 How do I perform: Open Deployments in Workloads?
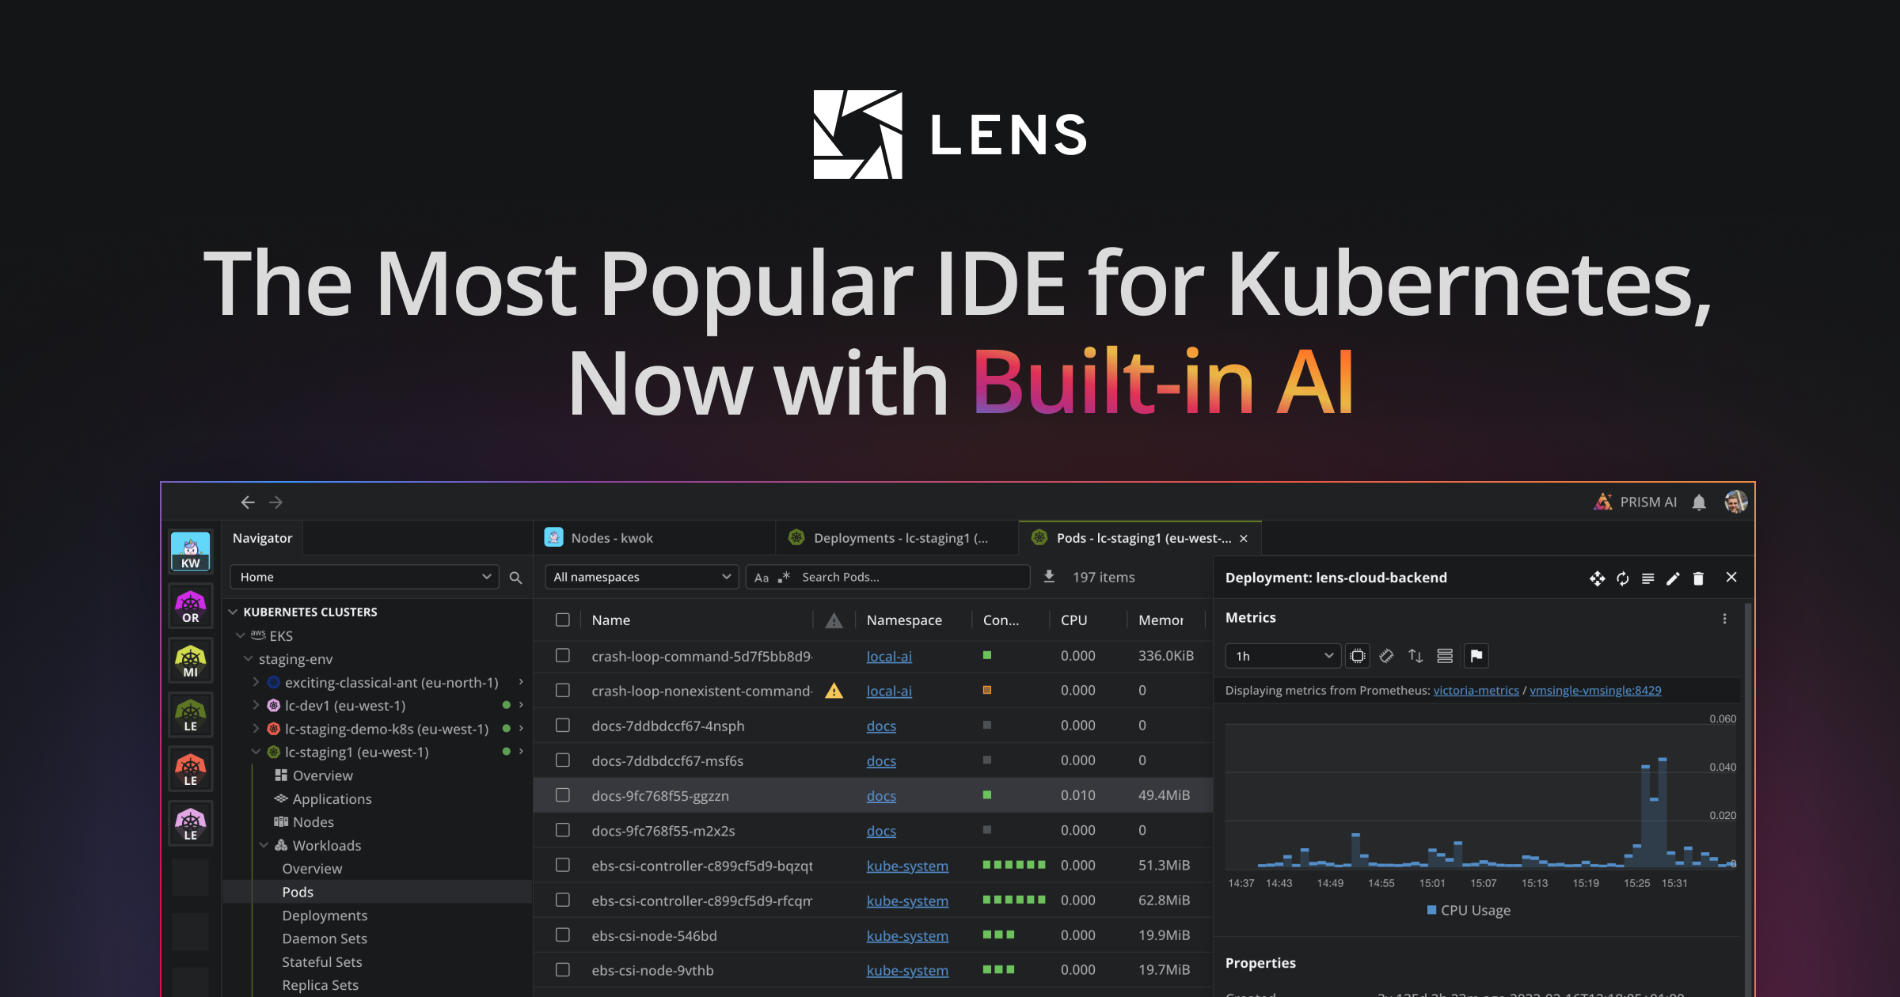coord(325,915)
